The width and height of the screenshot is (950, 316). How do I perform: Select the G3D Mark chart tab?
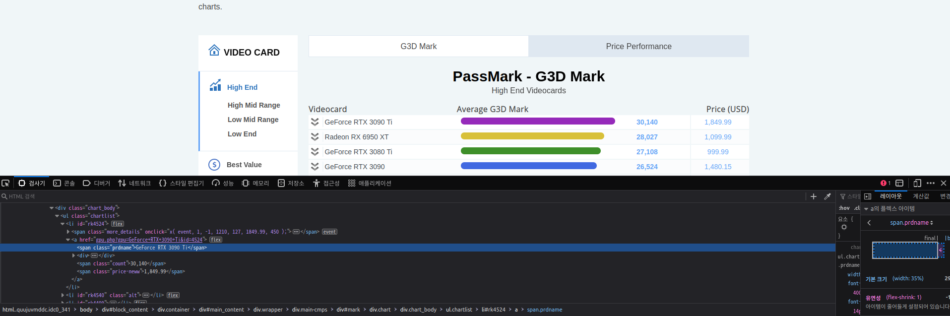coord(419,46)
